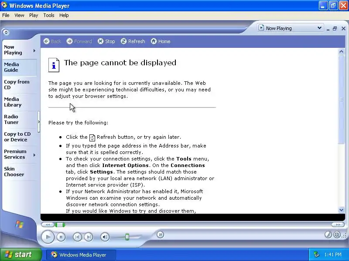The image size is (349, 261).
Task: Click the Stop playback button
Action: (61, 237)
